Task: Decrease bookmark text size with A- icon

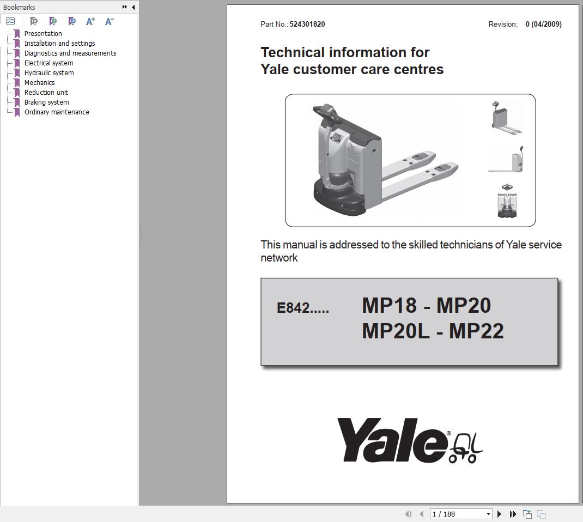Action: [x=110, y=22]
